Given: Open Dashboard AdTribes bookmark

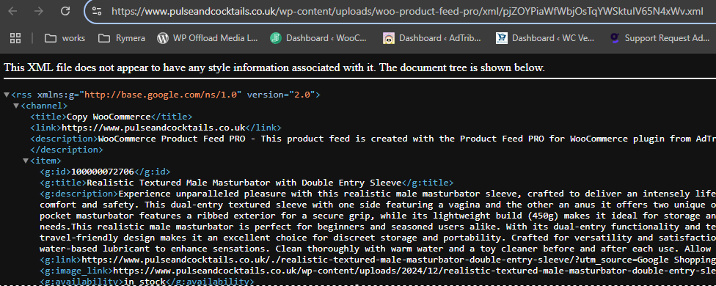Looking at the screenshot, I should (x=432, y=38).
